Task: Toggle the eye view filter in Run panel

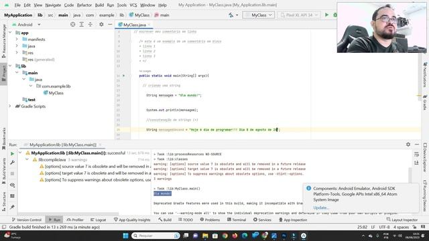Action: click(x=12, y=185)
